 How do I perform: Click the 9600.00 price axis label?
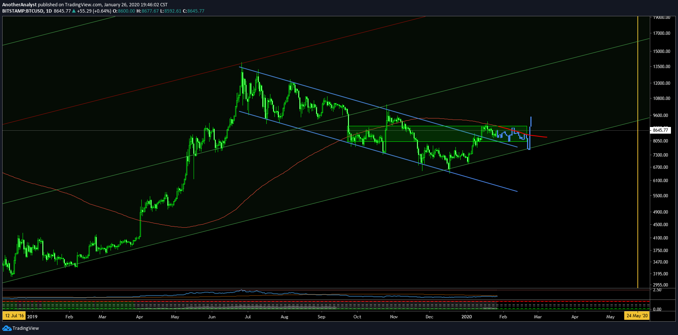coord(661,115)
